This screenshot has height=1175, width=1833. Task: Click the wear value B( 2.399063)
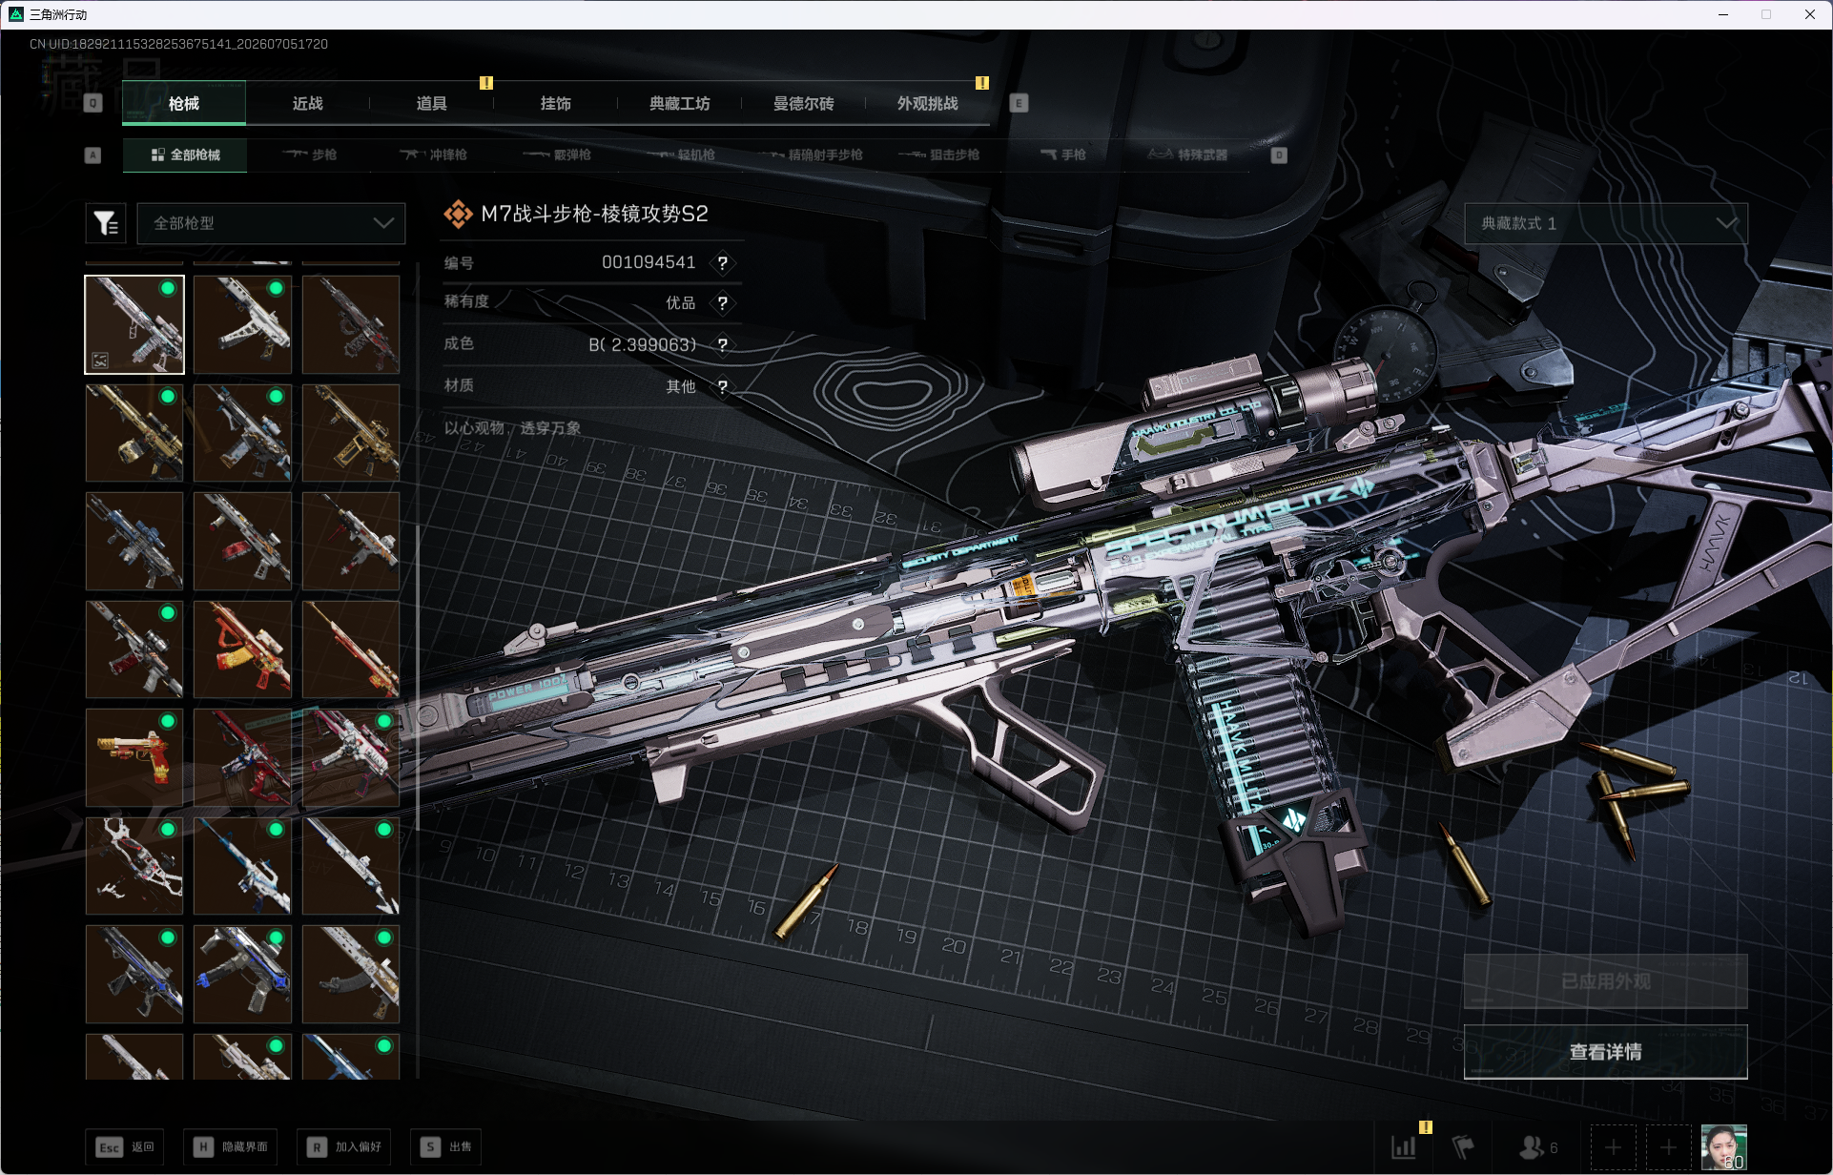[x=643, y=344]
